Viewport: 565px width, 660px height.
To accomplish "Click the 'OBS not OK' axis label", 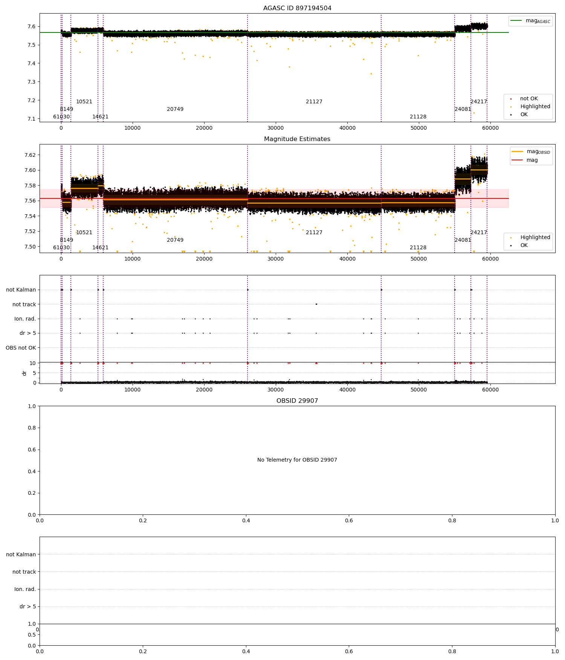I will click(x=21, y=348).
